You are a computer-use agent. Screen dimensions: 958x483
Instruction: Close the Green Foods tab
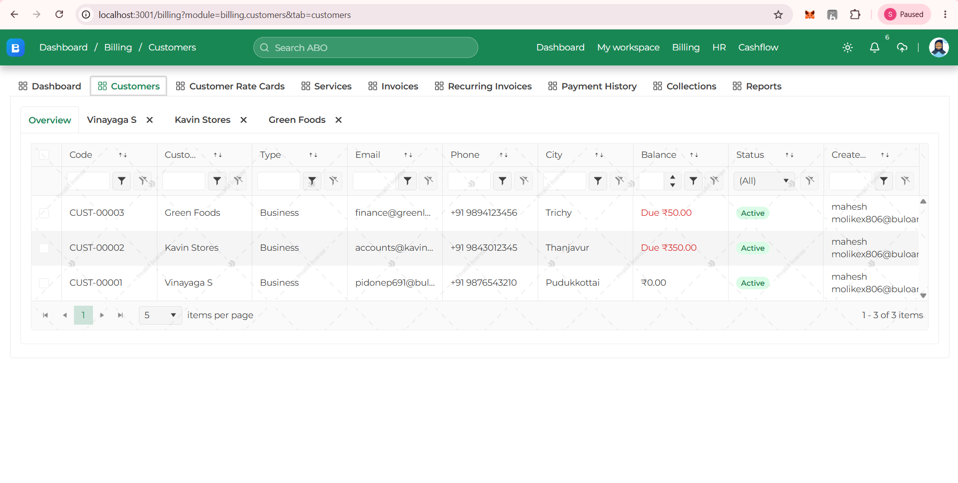pos(338,120)
